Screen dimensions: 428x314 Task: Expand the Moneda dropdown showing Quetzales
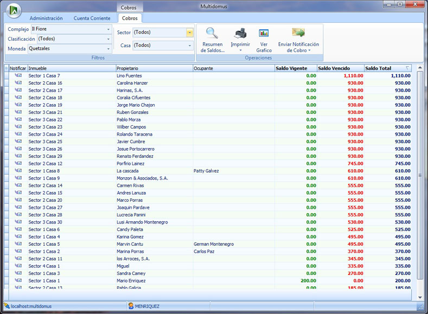coord(108,49)
